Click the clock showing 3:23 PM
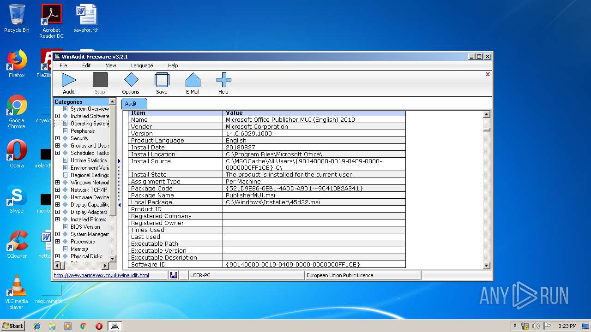Viewport: 591px width, 332px height. [567, 326]
